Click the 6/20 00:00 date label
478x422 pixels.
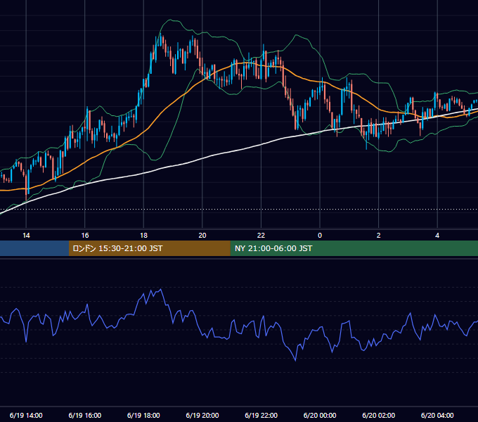point(320,415)
